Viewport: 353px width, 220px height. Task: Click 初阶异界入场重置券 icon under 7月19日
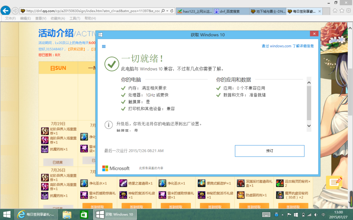[x=45, y=131]
